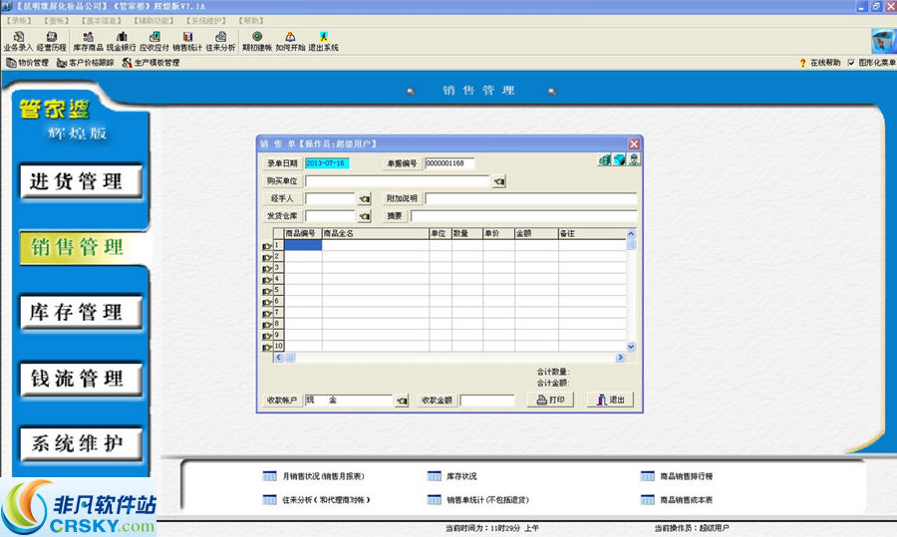Click the lookup icon next to 购买单位 field
Image resolution: width=897 pixels, height=537 pixels.
[x=499, y=181]
